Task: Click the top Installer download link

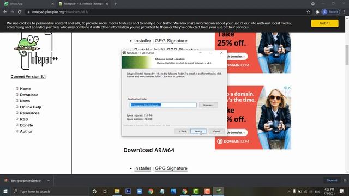Action: (142, 41)
